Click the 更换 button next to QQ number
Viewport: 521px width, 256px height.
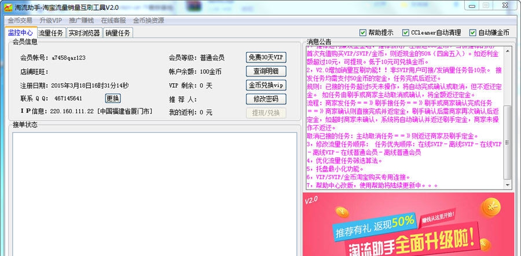pos(113,98)
